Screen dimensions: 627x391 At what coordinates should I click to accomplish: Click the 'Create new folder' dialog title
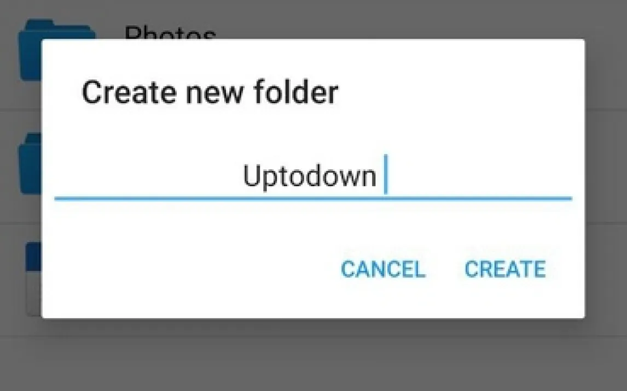coord(210,92)
